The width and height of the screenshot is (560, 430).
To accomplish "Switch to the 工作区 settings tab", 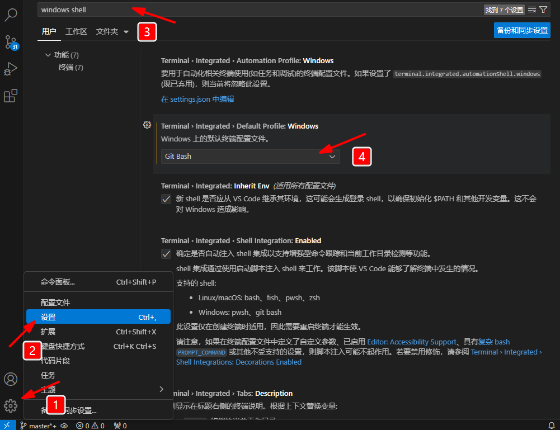I will (76, 32).
